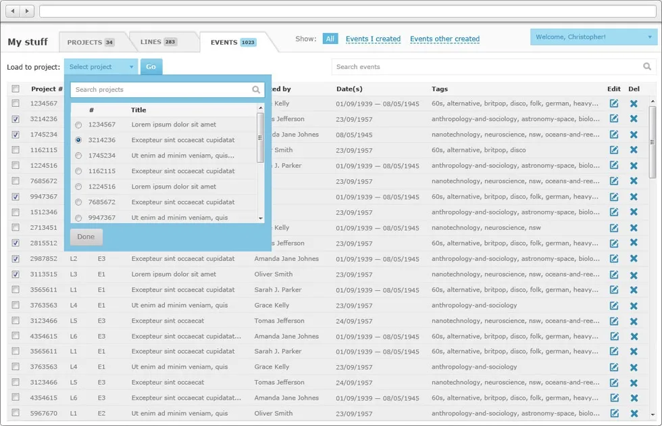Image resolution: width=662 pixels, height=426 pixels.
Task: Delete the row numbered 3113515
Action: (634, 275)
